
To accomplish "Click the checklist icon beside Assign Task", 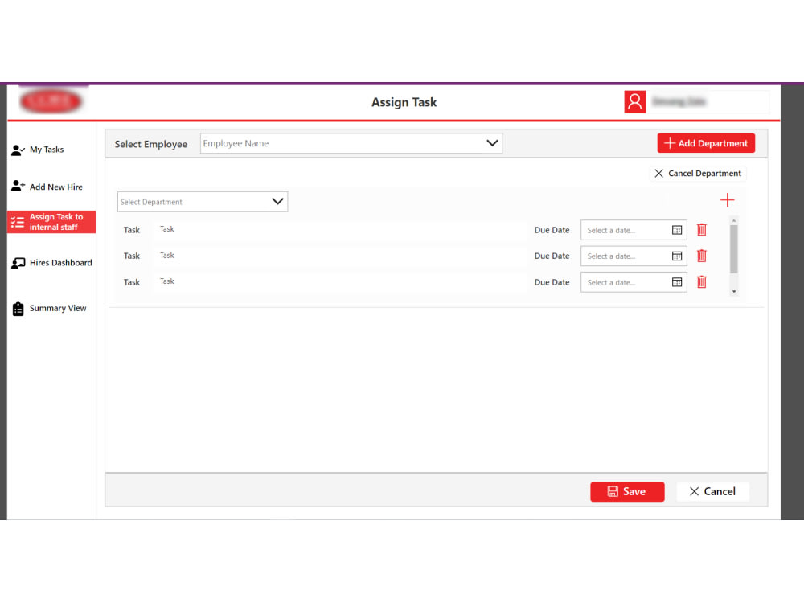I will pyautogui.click(x=18, y=222).
